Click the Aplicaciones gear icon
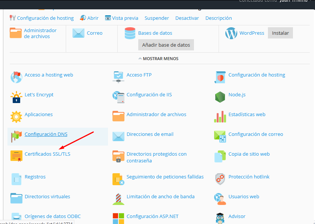 pos(16,117)
